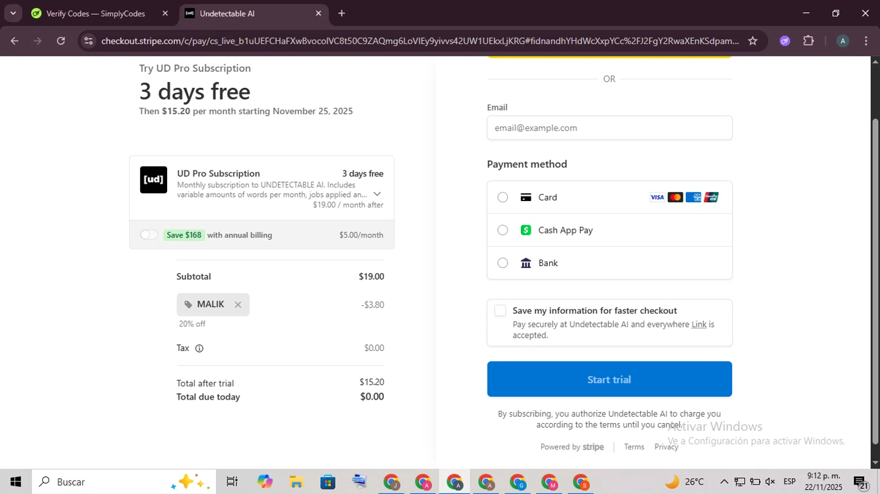Toggle annual billing to save $168
The width and height of the screenshot is (880, 494).
[149, 235]
